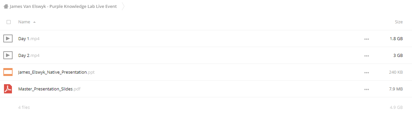The height and width of the screenshot is (122, 412).
Task: Open more options for Day 1.mp4
Action: tap(366, 39)
